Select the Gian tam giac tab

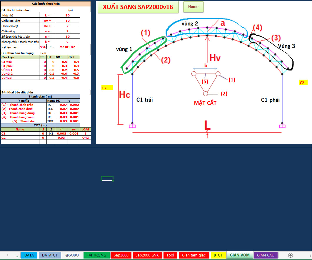click(194, 255)
